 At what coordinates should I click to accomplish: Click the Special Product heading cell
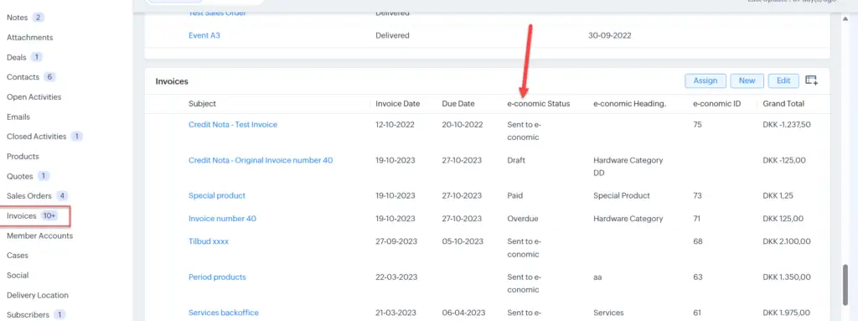[622, 195]
